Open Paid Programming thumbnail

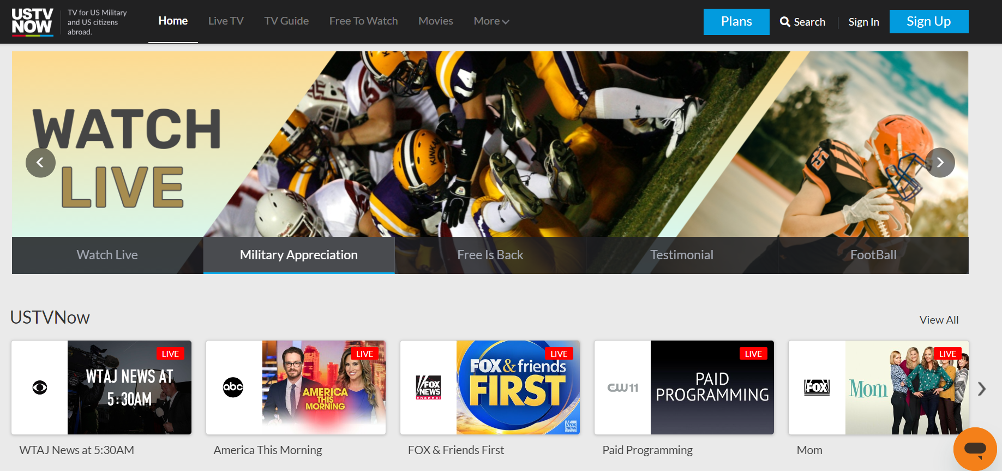click(x=712, y=387)
